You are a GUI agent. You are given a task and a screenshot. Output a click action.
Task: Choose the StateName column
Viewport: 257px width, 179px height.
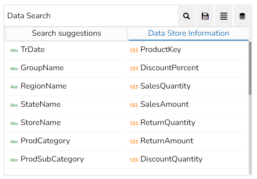click(x=66, y=104)
